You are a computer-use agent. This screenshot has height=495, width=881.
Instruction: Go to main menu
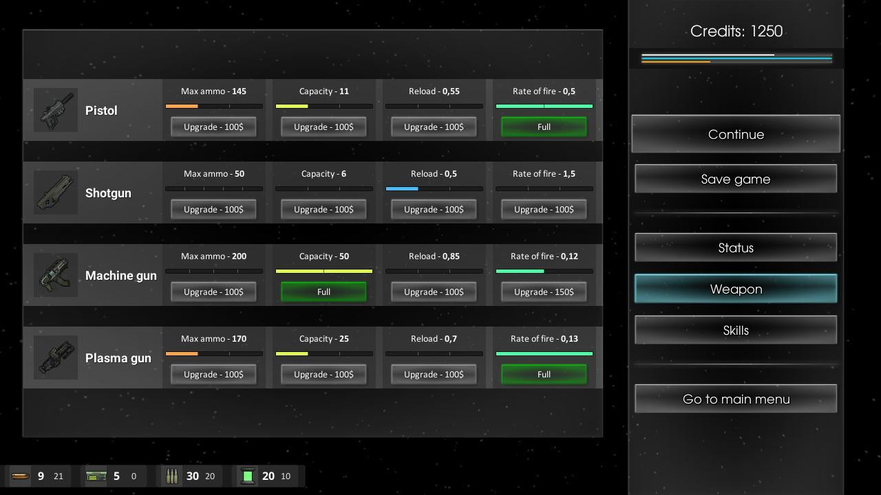click(x=736, y=399)
